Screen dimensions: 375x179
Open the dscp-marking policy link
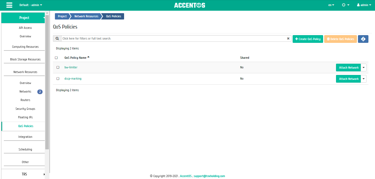[x=73, y=79]
